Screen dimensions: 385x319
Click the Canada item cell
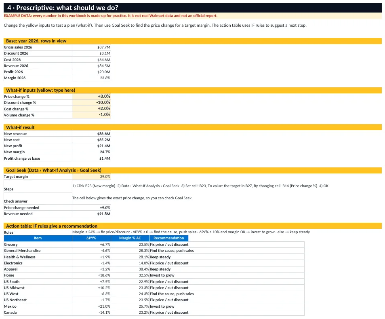pyautogui.click(x=38, y=313)
